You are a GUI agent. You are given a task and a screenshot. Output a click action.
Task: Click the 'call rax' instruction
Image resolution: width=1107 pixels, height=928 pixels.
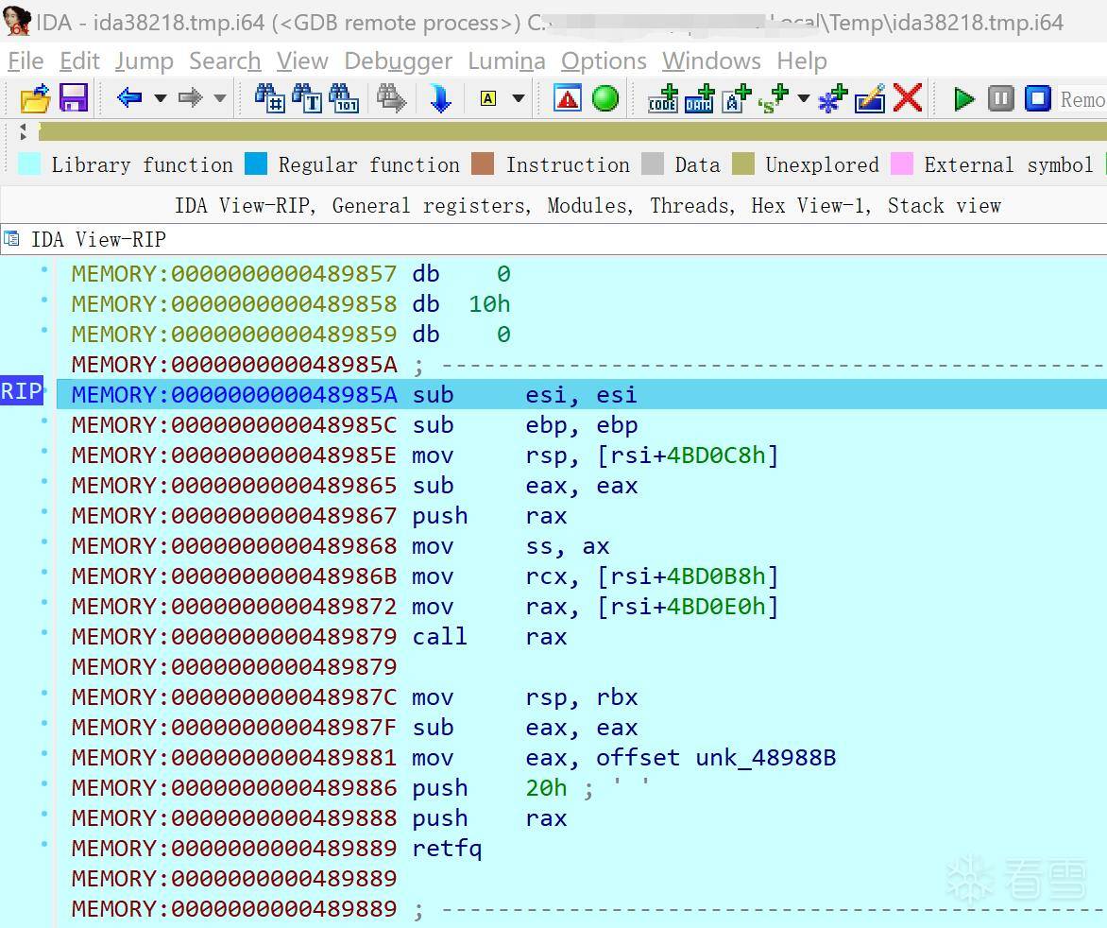[x=489, y=637]
